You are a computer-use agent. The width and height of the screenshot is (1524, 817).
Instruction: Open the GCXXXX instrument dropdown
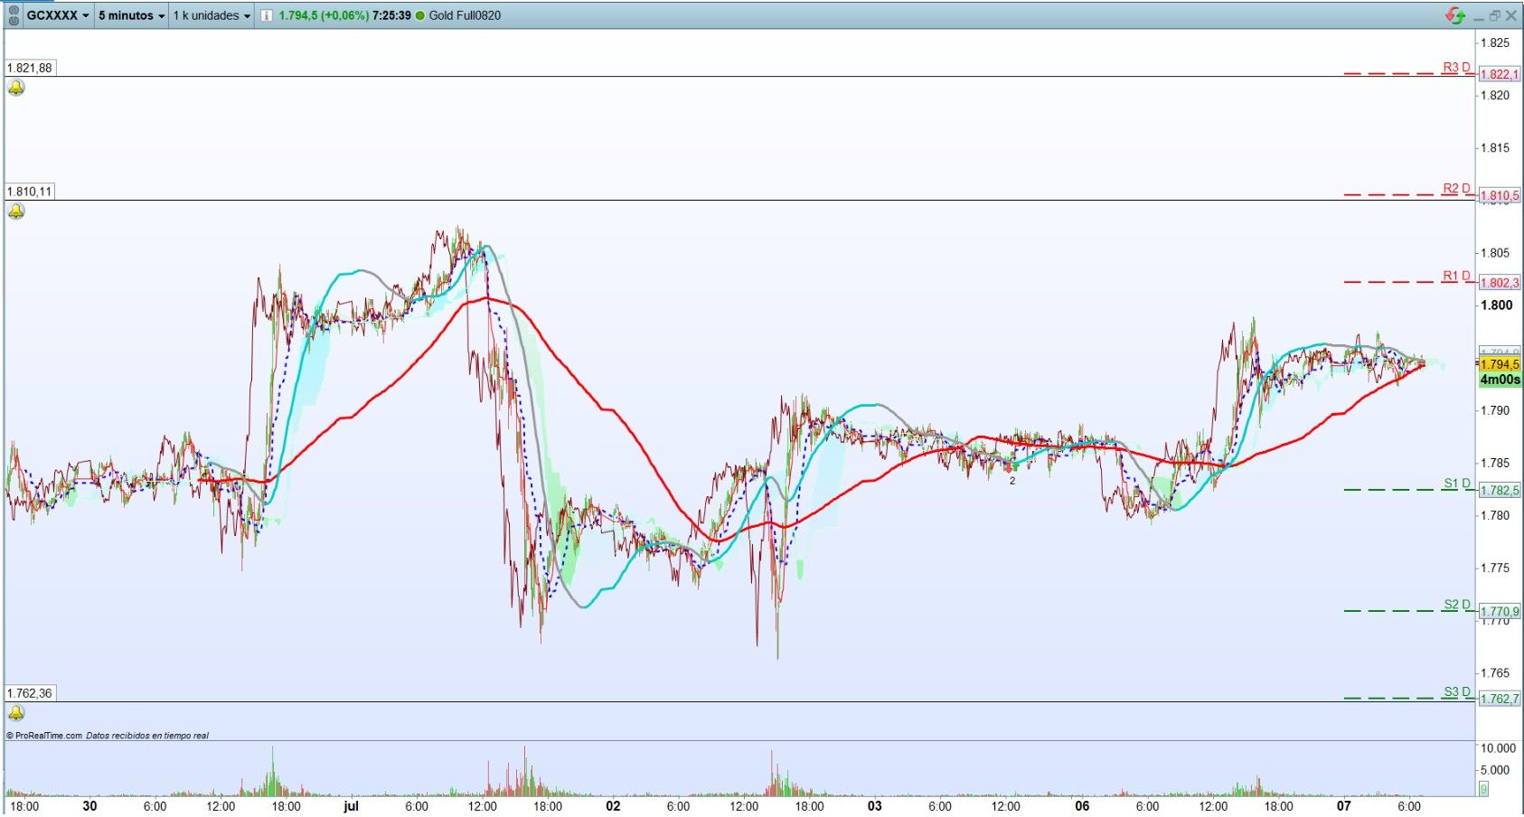(x=58, y=15)
